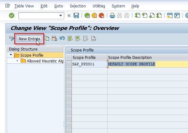The width and height of the screenshot is (188, 133).
Task: Click the orange Exit icon
Action: click(x=94, y=15)
